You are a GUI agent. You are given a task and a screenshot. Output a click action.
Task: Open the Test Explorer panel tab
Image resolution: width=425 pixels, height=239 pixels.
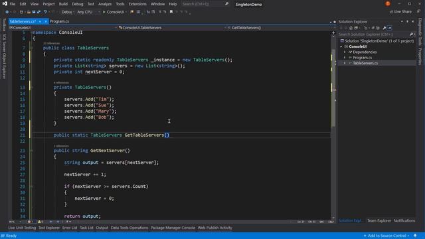coord(48,228)
